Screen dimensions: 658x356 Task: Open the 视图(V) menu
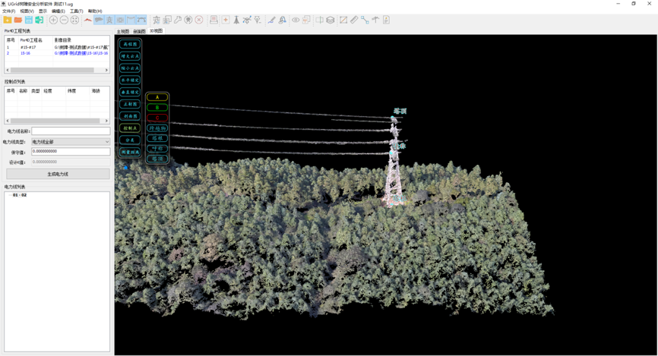27,11
